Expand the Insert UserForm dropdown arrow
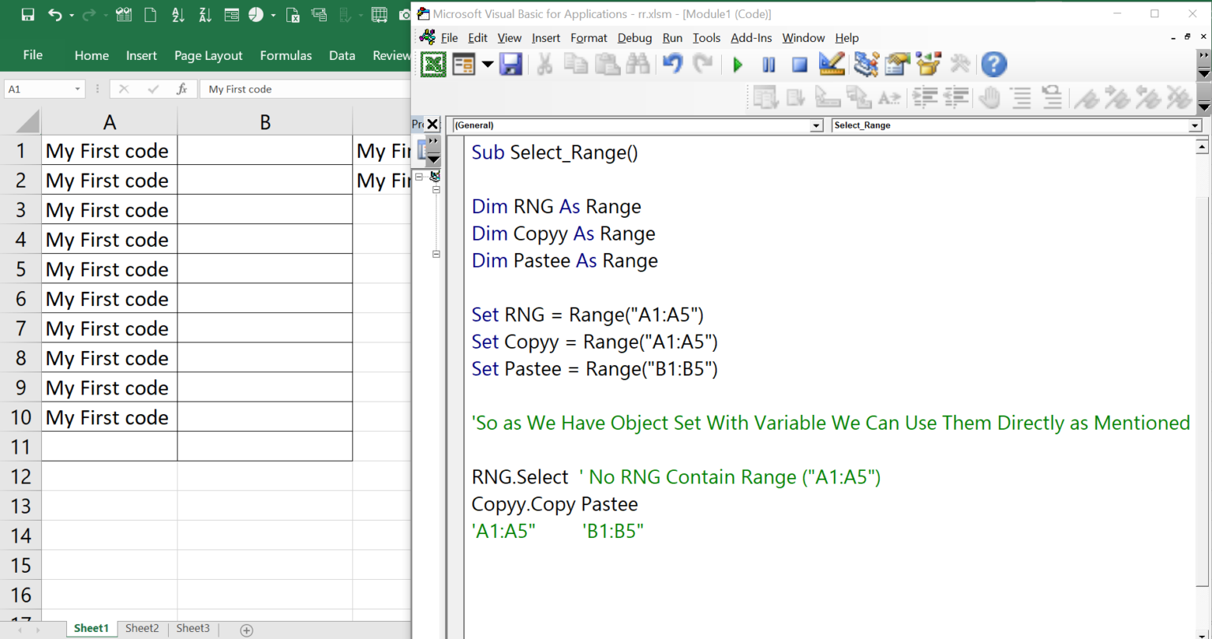 tap(487, 64)
